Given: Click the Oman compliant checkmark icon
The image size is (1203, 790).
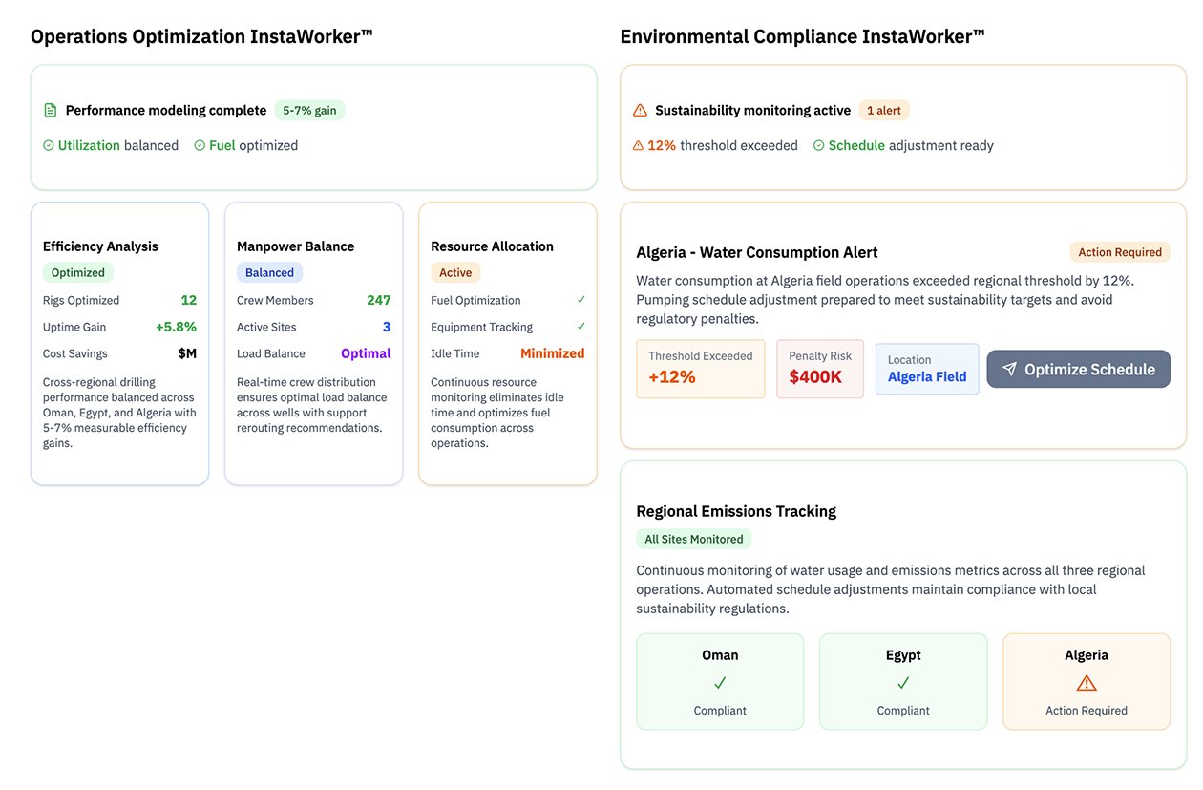Looking at the screenshot, I should point(720,683).
